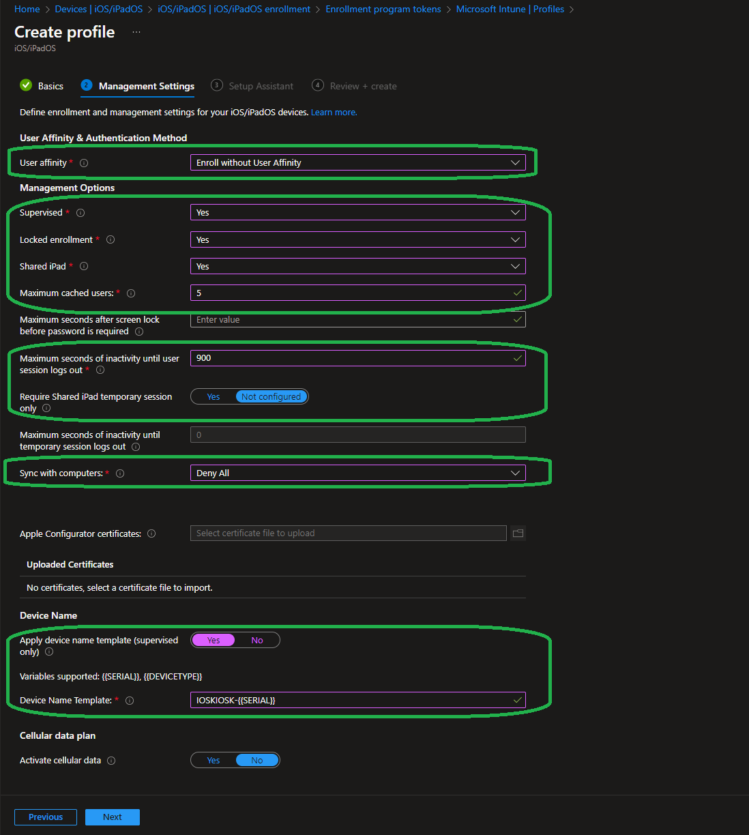Click the info icon next to User affinity
This screenshot has width=749, height=835.
pyautogui.click(x=84, y=163)
